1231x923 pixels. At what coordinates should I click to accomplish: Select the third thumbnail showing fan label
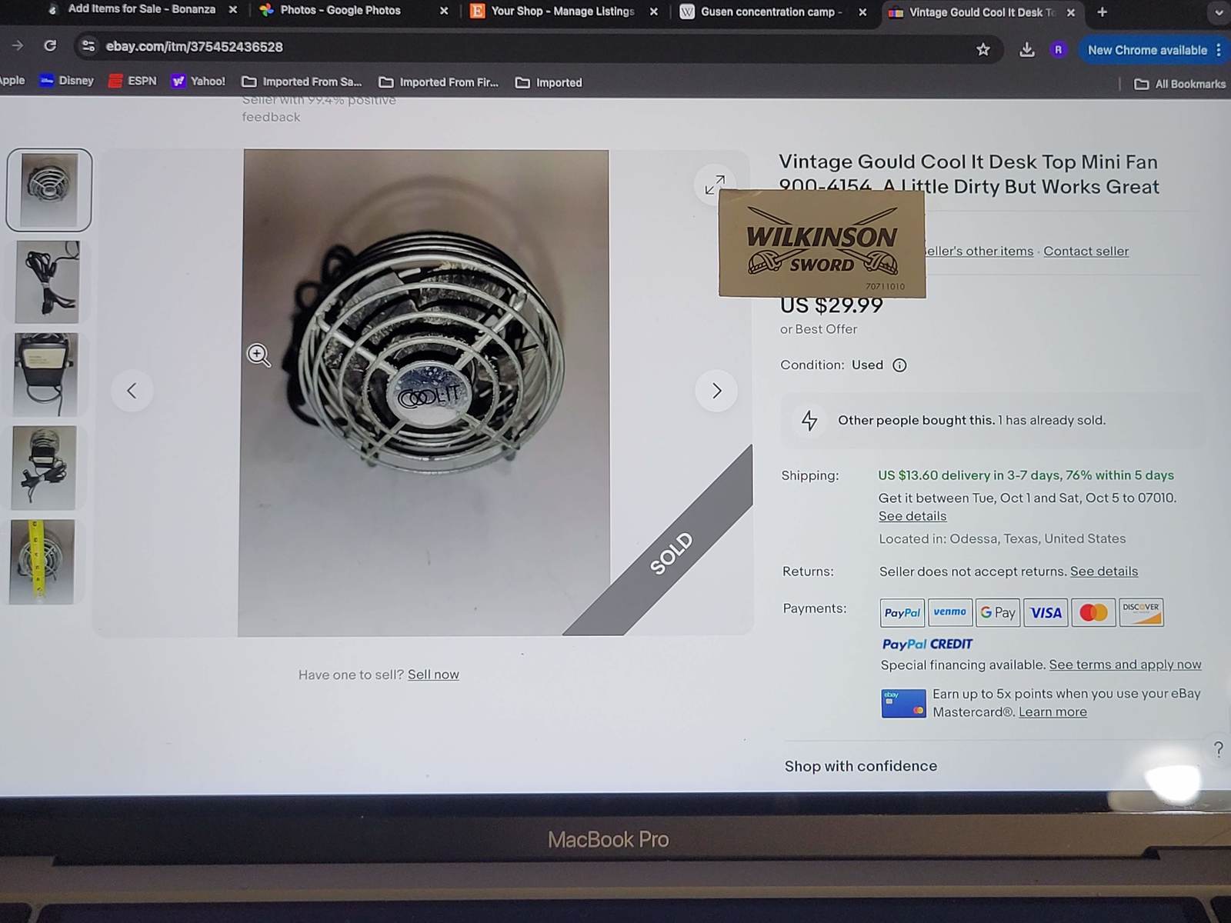[45, 375]
